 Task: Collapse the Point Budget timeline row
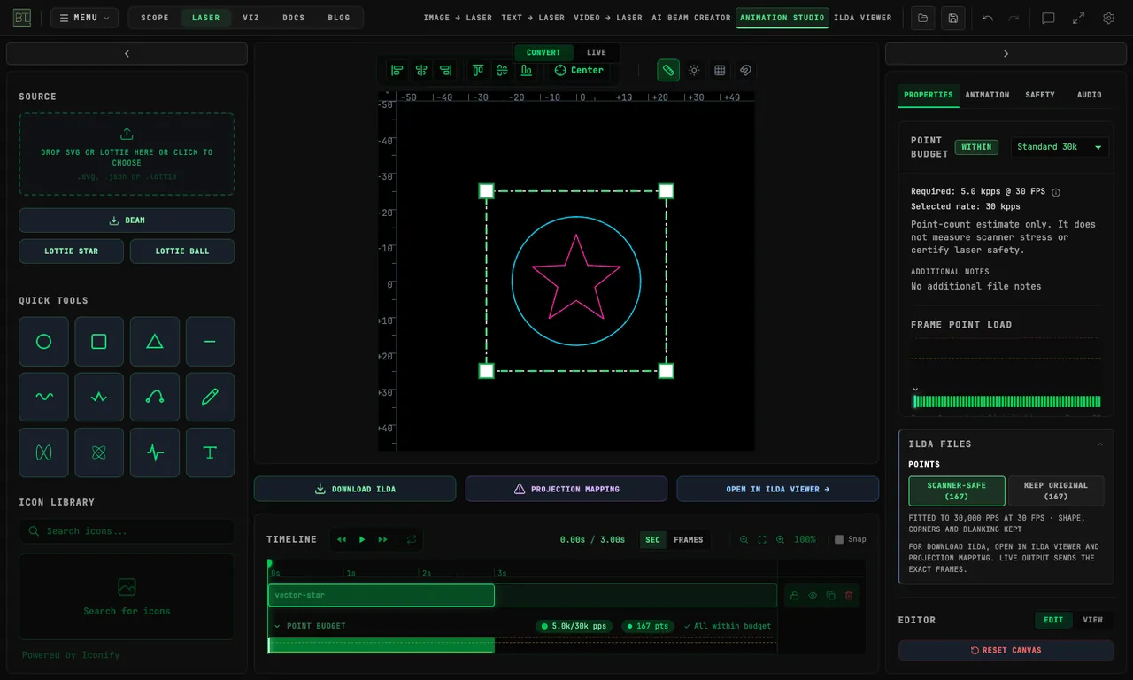[277, 626]
